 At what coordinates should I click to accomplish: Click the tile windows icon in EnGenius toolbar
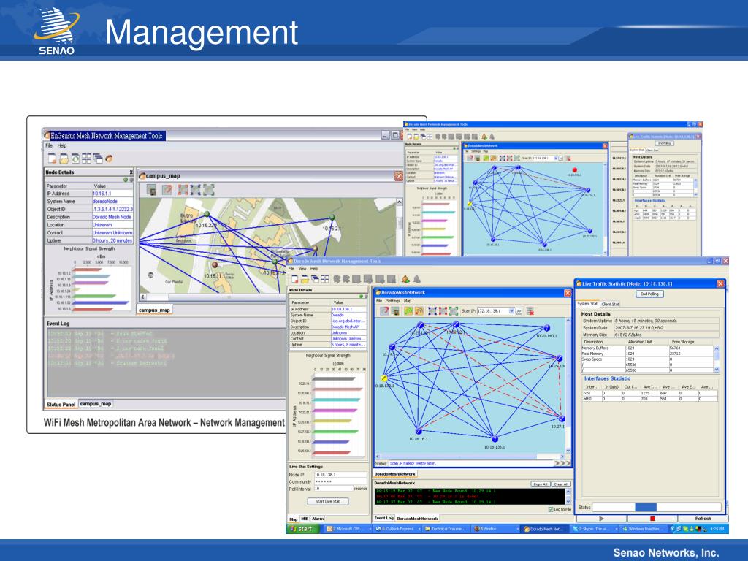(x=86, y=159)
